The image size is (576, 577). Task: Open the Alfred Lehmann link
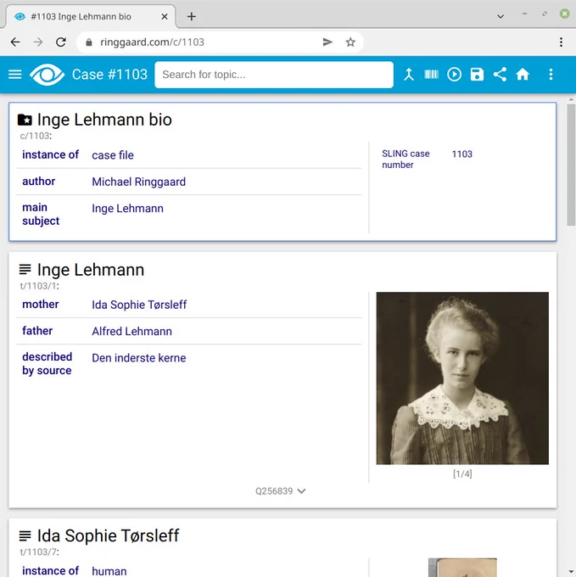[x=131, y=331]
